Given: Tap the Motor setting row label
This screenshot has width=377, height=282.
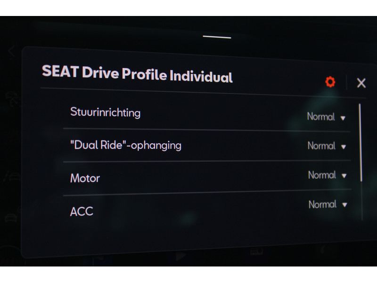Looking at the screenshot, I should (x=85, y=178).
